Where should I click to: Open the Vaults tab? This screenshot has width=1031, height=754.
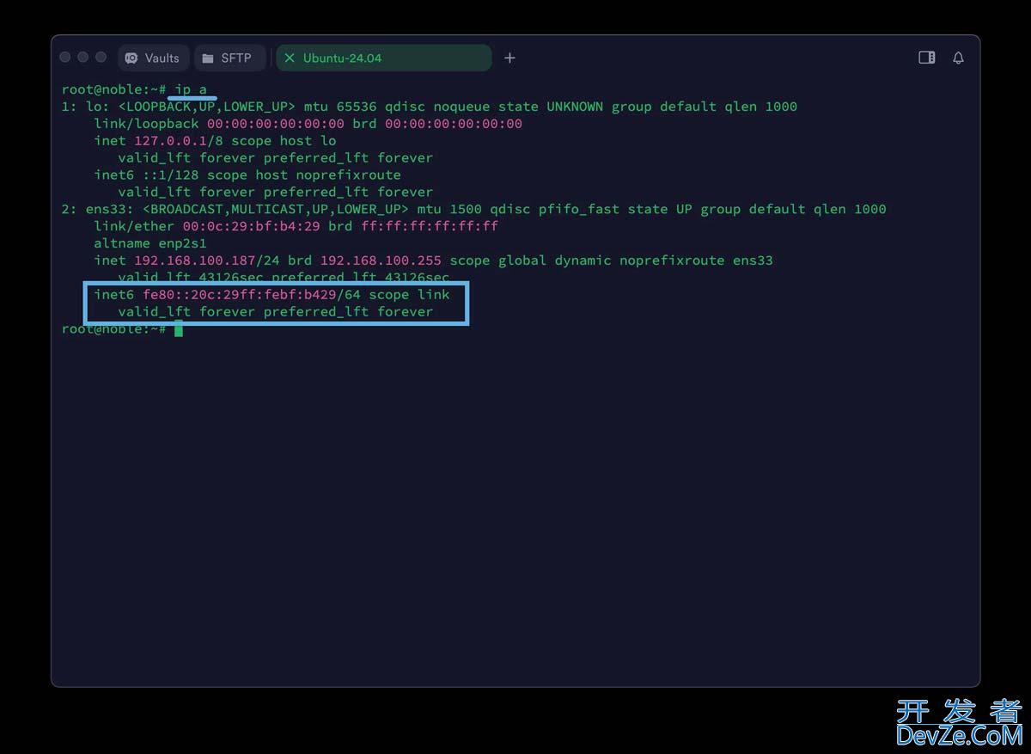[153, 58]
